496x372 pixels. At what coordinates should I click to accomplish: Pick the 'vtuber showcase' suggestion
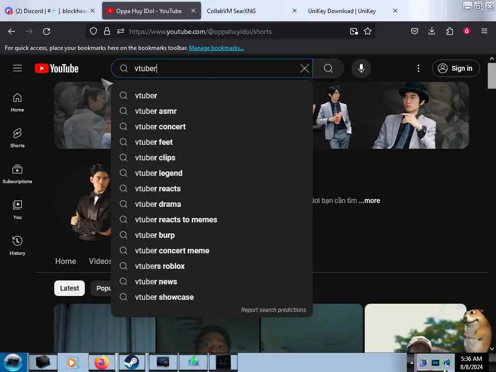[212, 297]
